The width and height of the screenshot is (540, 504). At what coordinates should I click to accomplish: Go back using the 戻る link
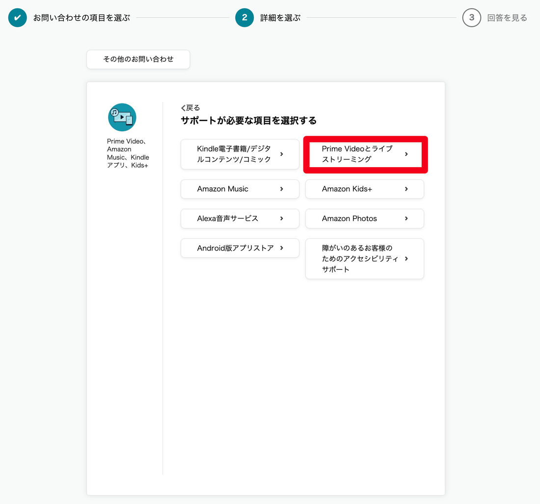[190, 108]
